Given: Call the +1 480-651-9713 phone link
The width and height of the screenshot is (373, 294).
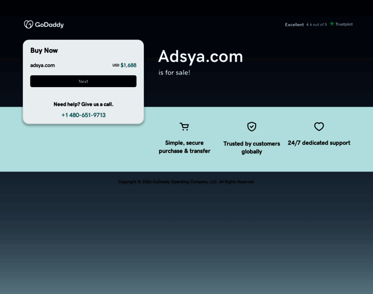Looking at the screenshot, I should tap(83, 115).
